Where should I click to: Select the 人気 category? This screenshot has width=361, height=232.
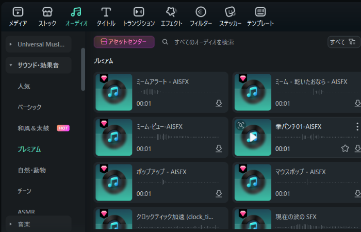pos(24,86)
